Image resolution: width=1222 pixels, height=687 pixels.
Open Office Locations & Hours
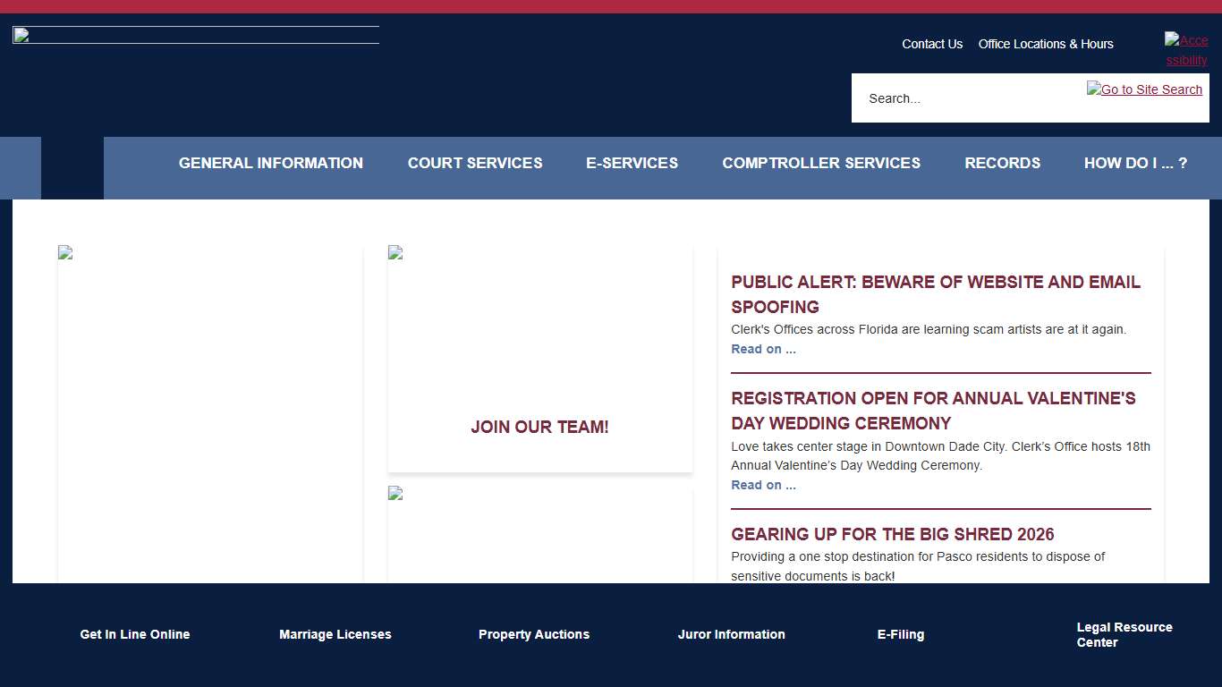1045,44
